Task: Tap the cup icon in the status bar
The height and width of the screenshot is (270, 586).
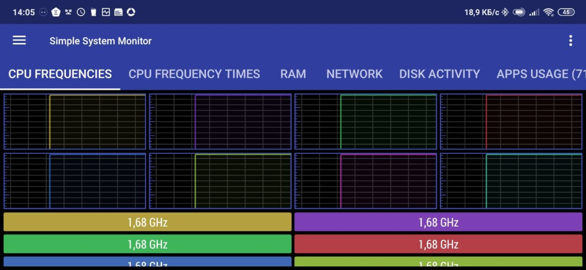Action: [x=93, y=12]
